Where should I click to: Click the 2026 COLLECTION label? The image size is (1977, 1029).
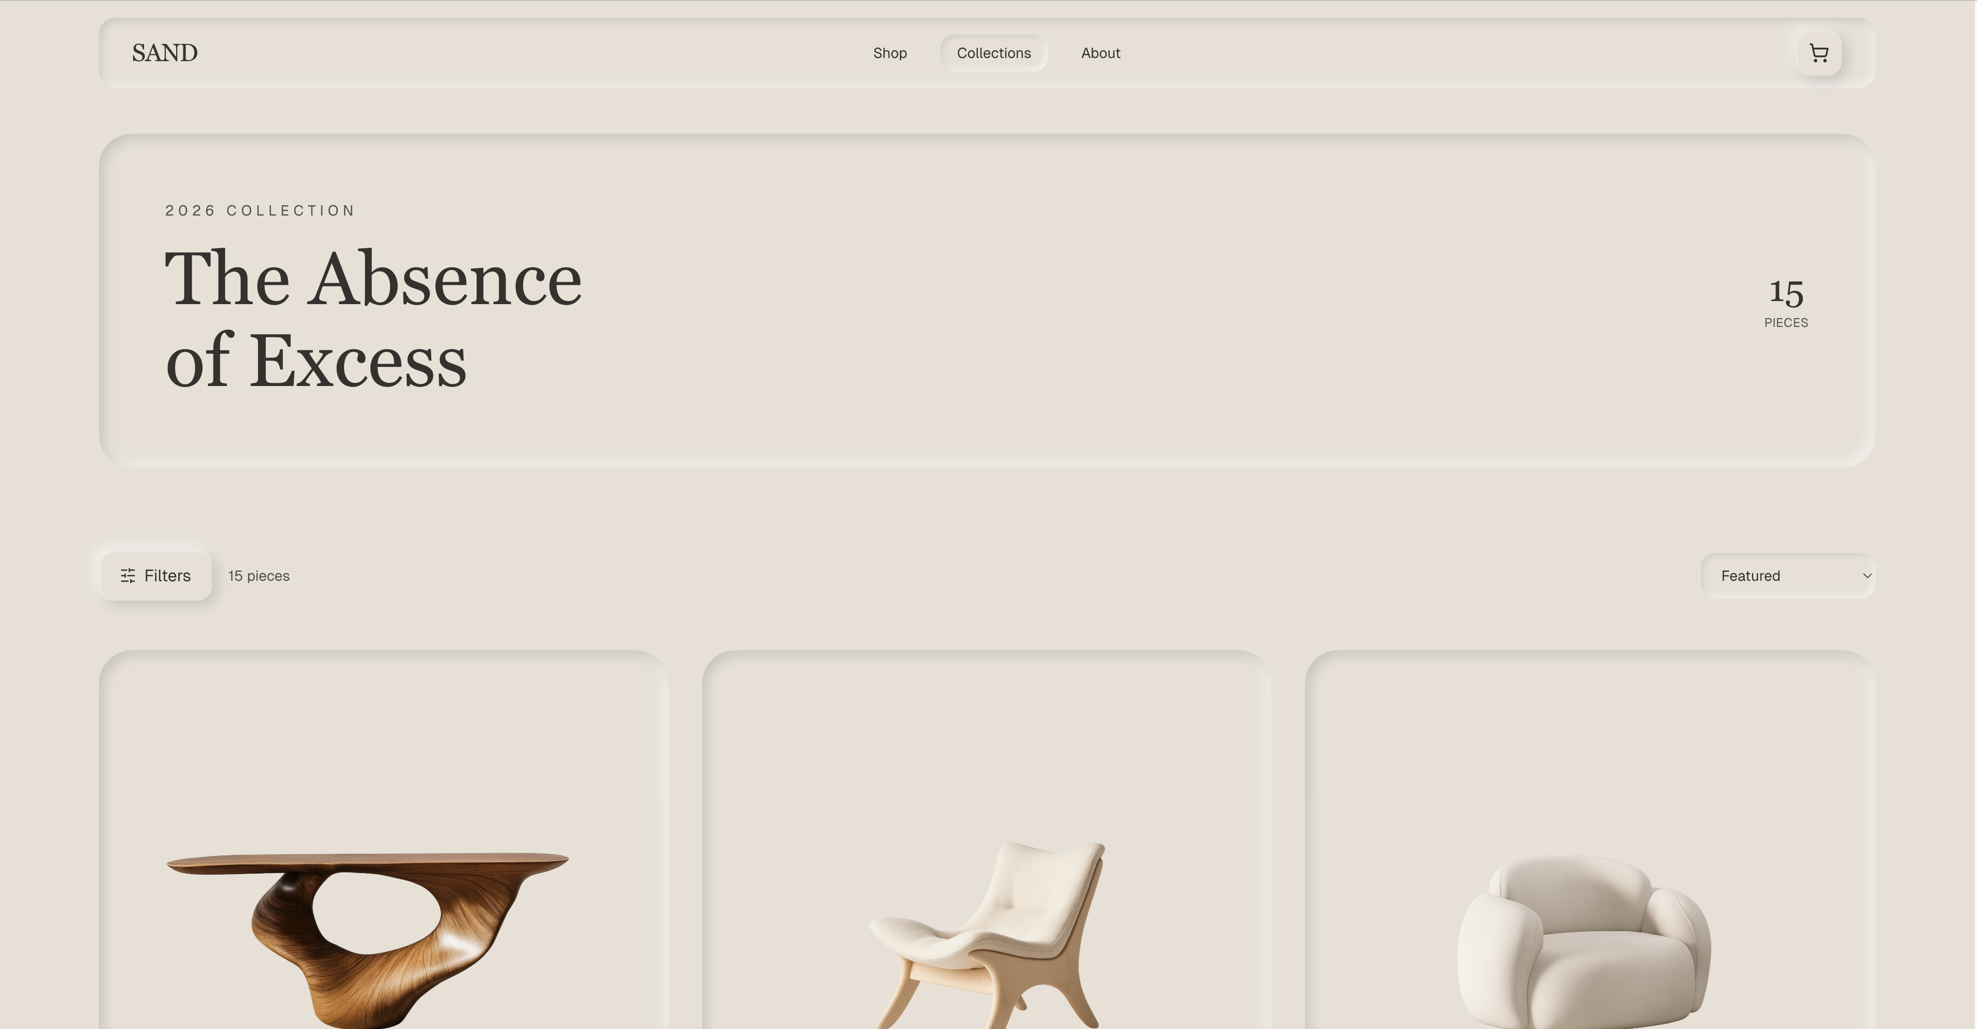[x=260, y=210]
